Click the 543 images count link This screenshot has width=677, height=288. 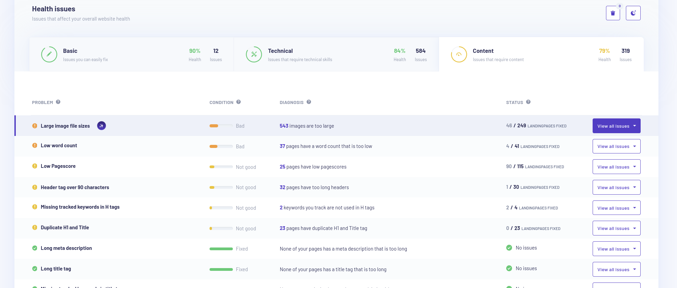coord(284,126)
